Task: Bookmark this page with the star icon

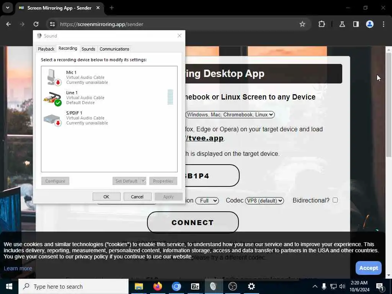Action: point(302,24)
